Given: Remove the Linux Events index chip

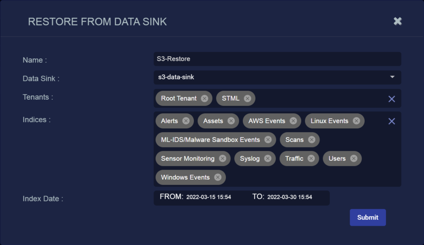Looking at the screenshot, I should click(356, 121).
